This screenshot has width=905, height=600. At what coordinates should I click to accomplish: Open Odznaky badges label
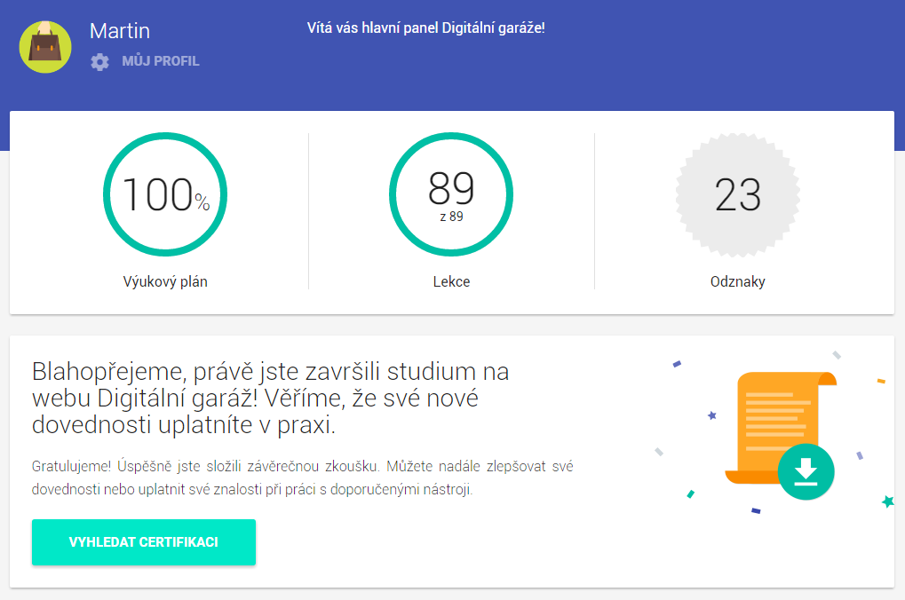pos(738,281)
